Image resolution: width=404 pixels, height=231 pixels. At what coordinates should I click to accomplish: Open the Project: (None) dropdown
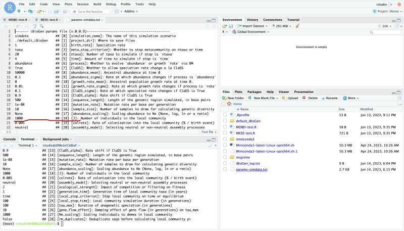[x=387, y=11]
